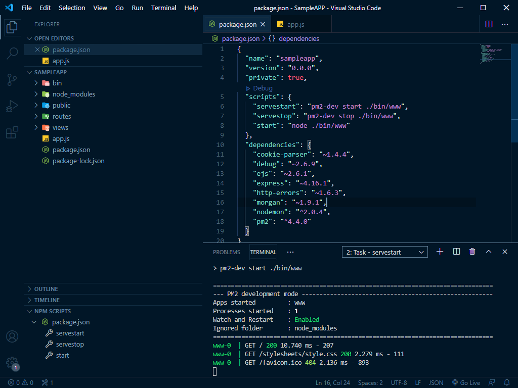Expand the routes folder
This screenshot has height=388, width=518.
tap(36, 117)
